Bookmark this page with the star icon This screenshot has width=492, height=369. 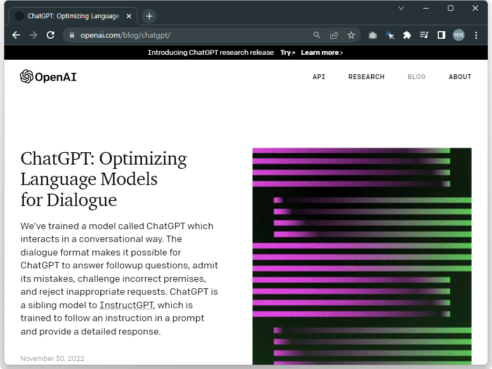(351, 34)
